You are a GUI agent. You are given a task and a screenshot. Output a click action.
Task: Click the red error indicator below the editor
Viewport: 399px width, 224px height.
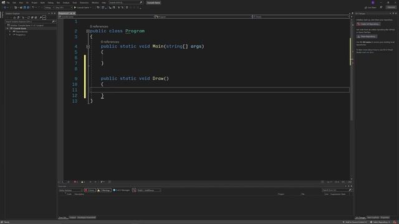point(75,182)
